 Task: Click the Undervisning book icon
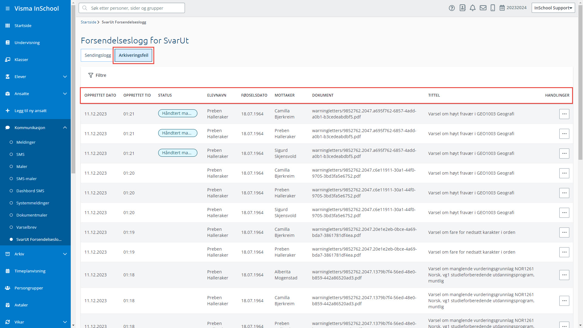(8, 43)
